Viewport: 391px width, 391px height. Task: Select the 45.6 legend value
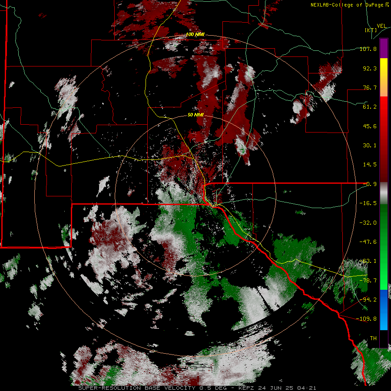click(x=370, y=126)
